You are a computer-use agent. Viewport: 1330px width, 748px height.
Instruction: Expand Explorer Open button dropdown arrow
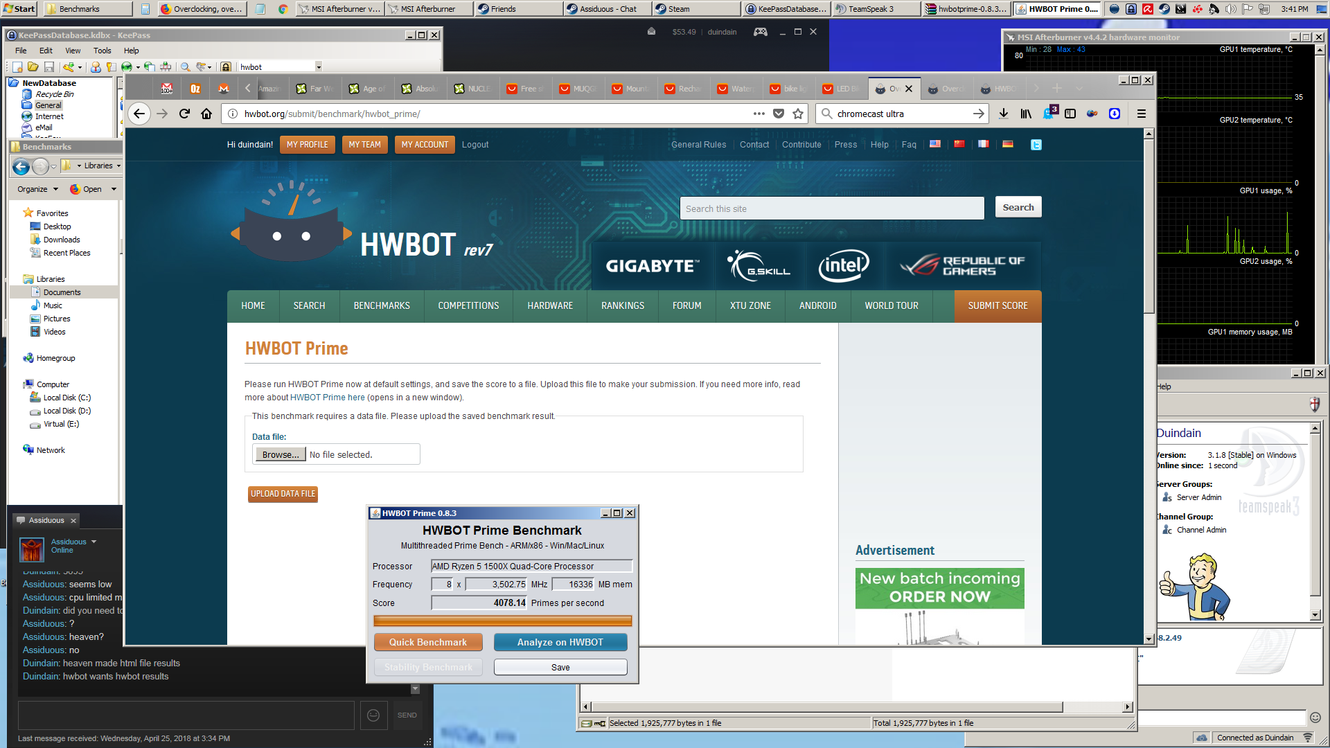(114, 189)
